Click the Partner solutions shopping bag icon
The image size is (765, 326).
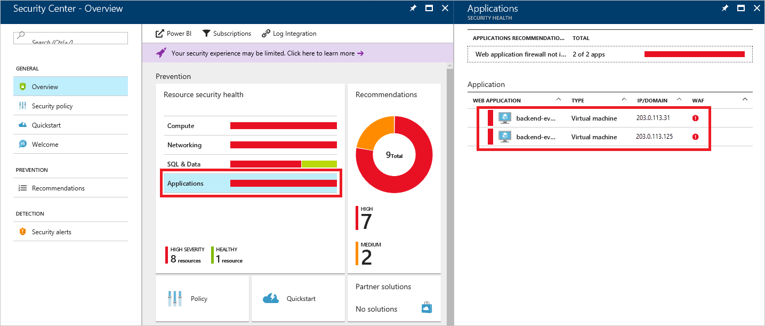(x=425, y=308)
